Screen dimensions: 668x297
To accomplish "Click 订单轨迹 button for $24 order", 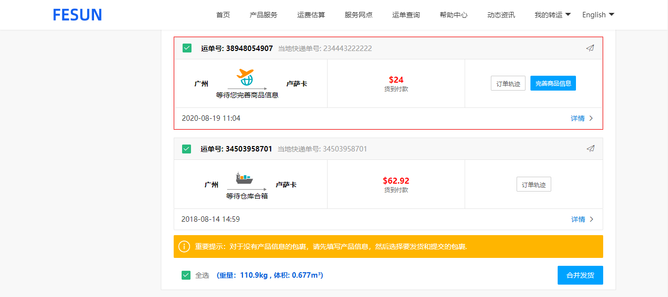I will (508, 83).
